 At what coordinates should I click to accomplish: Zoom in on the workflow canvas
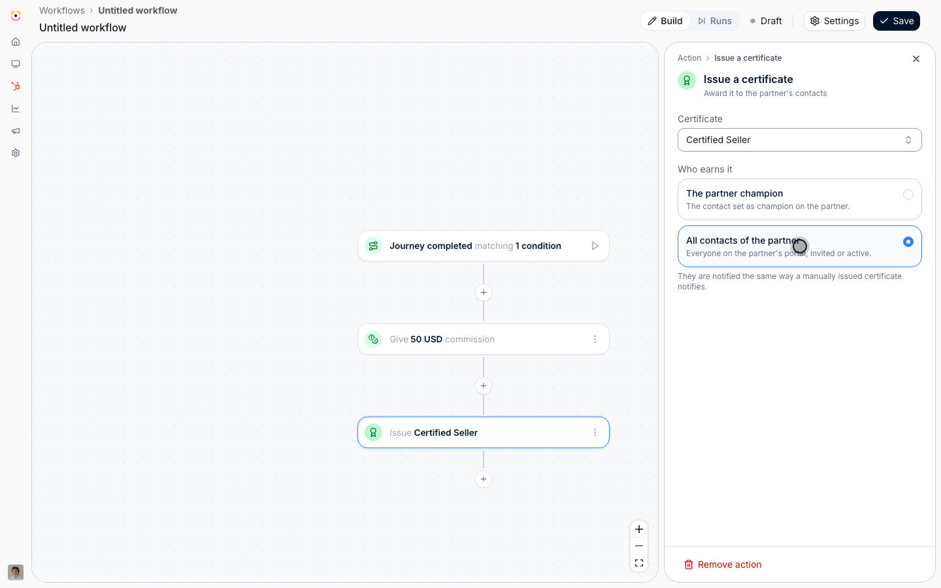[639, 529]
